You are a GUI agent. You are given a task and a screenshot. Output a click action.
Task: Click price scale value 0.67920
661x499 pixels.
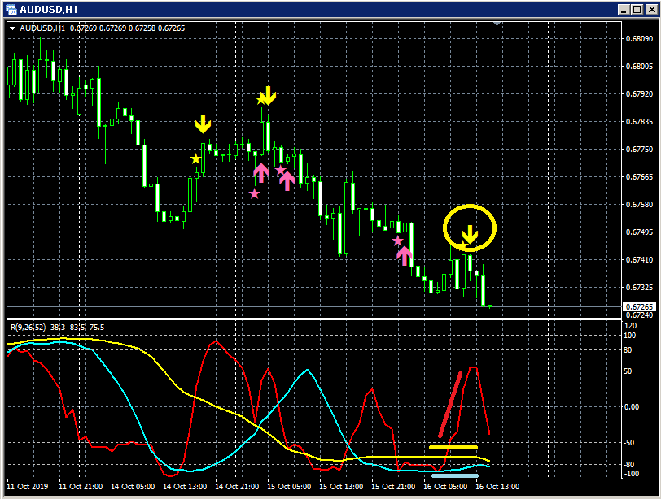[x=639, y=93]
